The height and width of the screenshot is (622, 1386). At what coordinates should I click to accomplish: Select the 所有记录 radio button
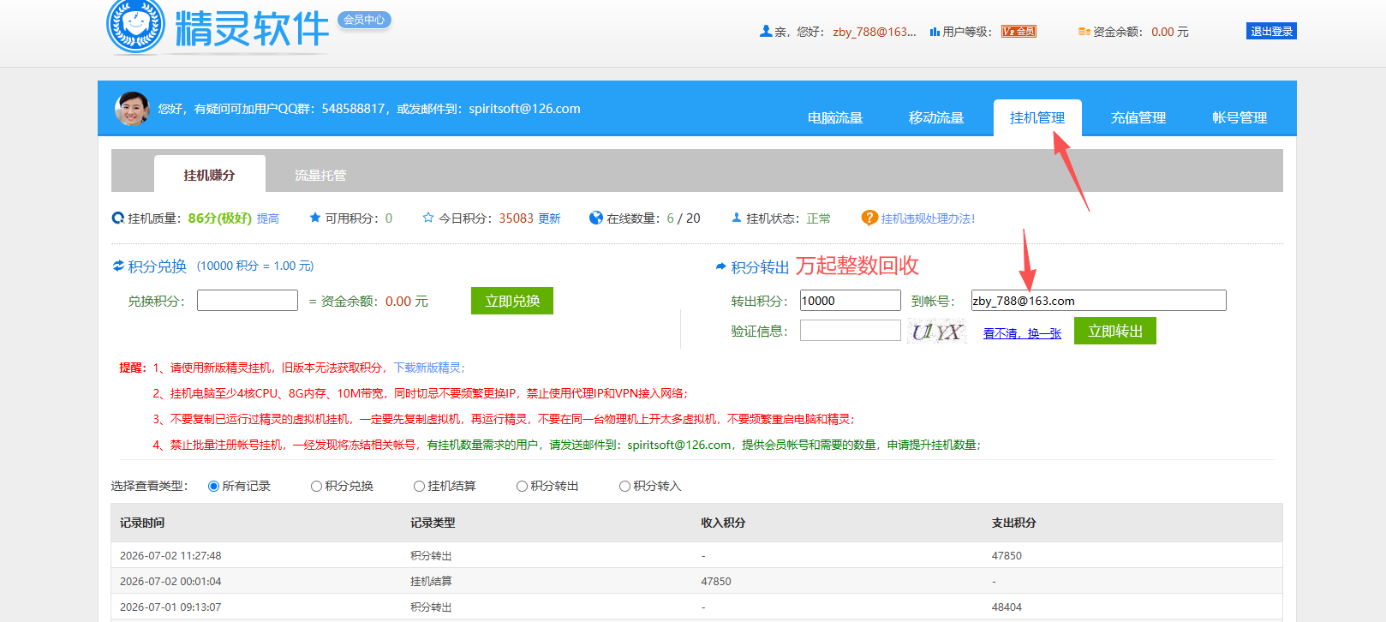point(213,486)
